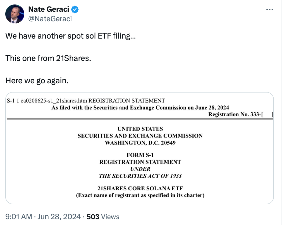Screen dimensions: 282x225
Task: Click the "Exact name of registrant" caption
Action: click(140, 195)
